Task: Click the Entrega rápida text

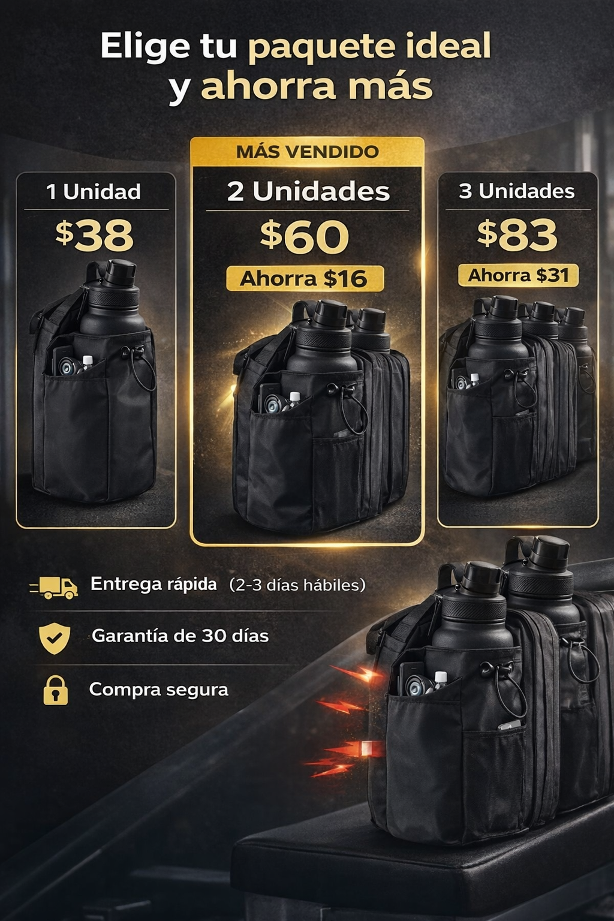Action: click(153, 584)
